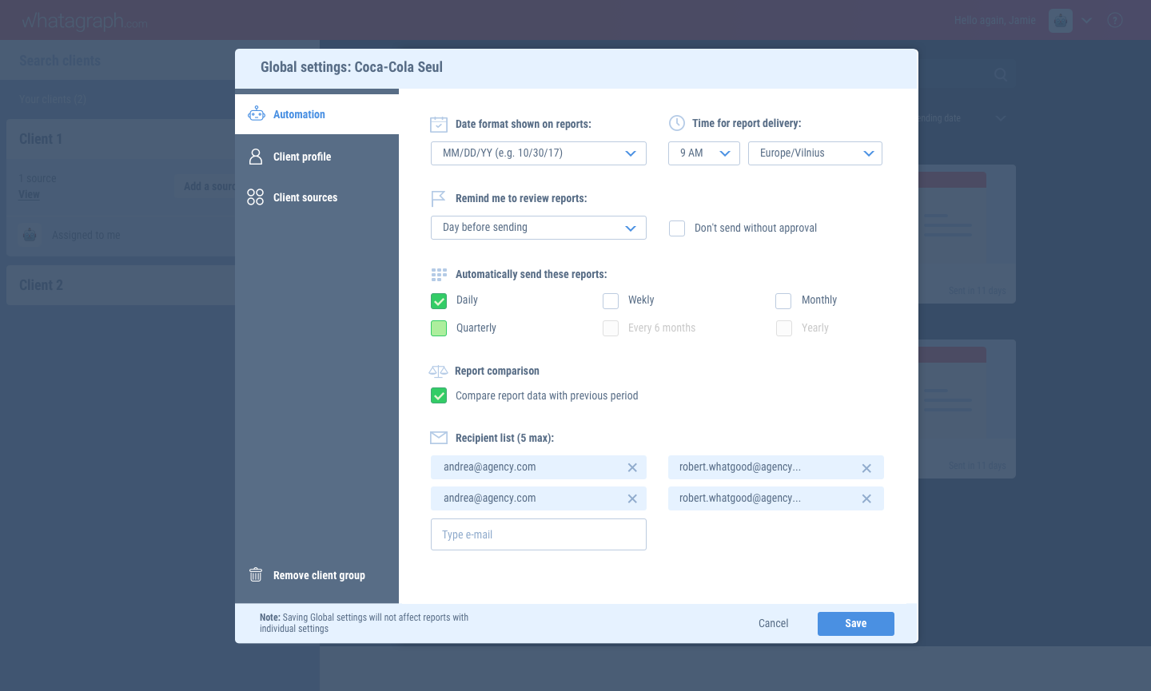Click the envelope icon beside Recipient list
The width and height of the screenshot is (1151, 691).
click(439, 438)
